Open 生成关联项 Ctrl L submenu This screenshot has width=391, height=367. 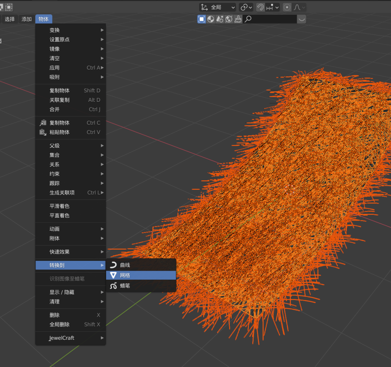[71, 193]
